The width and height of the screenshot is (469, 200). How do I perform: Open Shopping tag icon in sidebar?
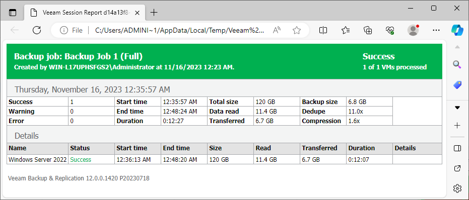(457, 85)
